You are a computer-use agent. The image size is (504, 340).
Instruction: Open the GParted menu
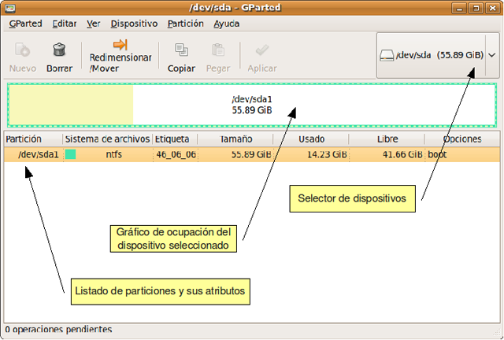coord(25,24)
